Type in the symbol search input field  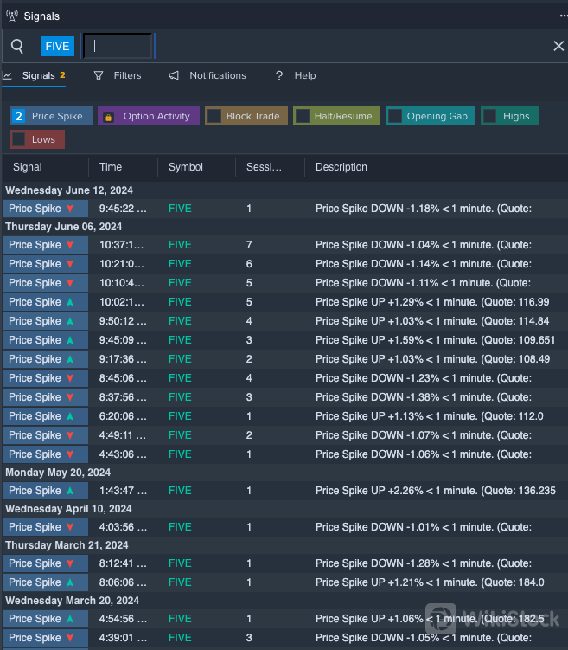tap(118, 46)
